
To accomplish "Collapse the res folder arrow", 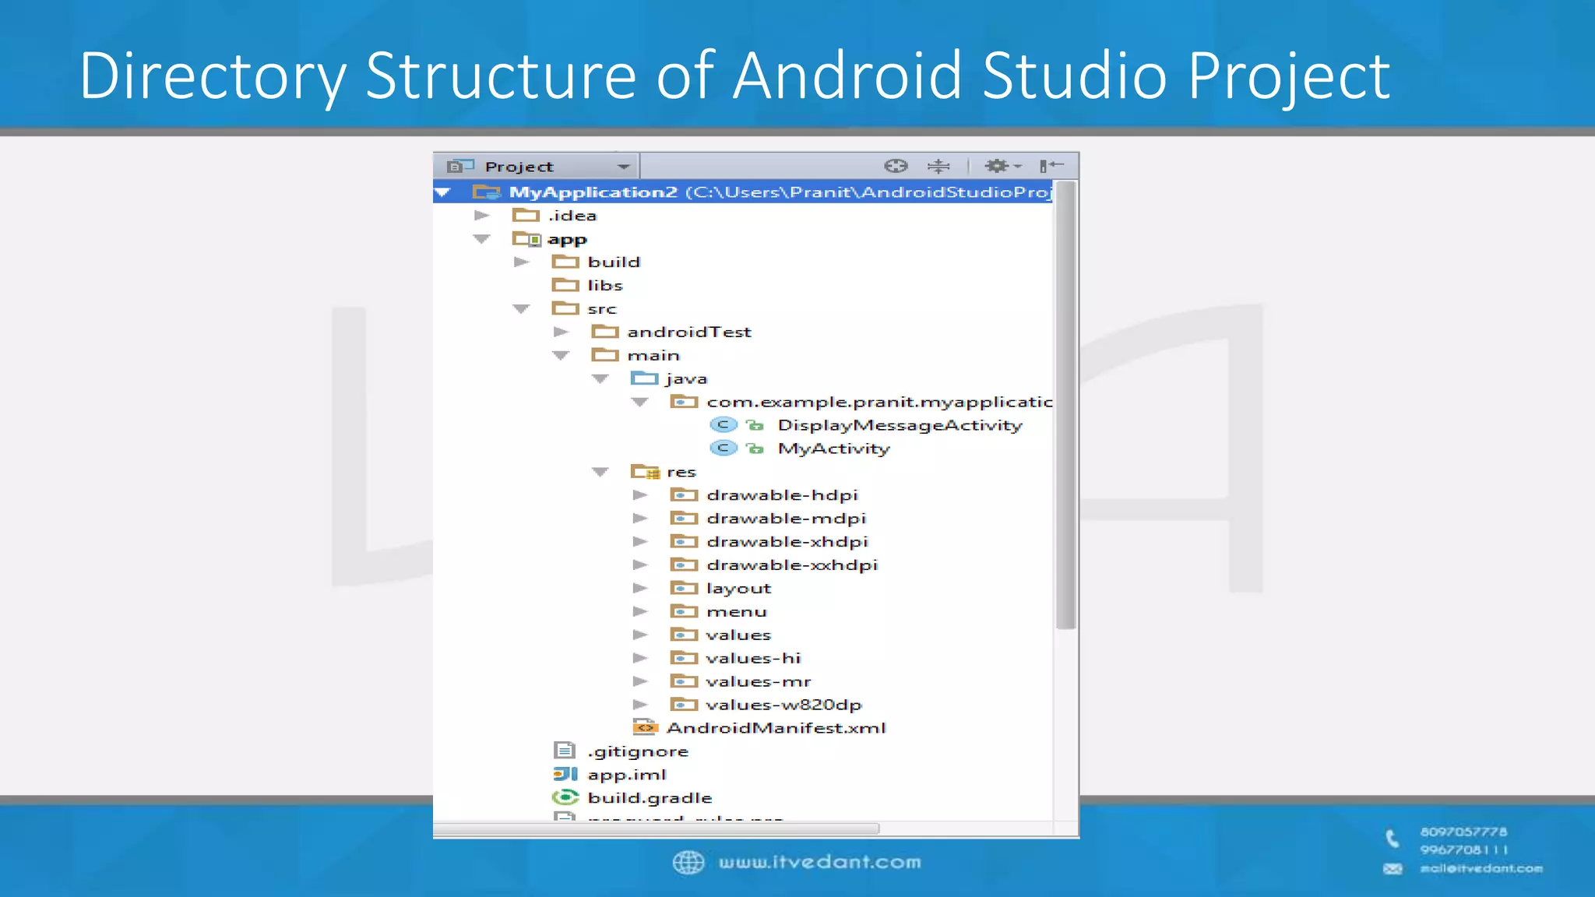I will 600,472.
